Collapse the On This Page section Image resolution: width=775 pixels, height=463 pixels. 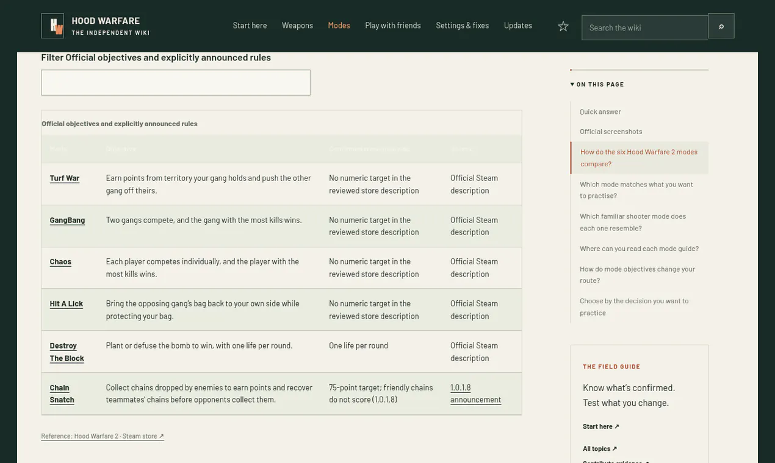597,84
